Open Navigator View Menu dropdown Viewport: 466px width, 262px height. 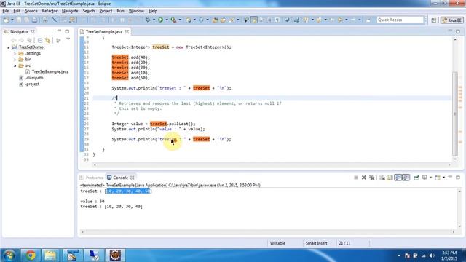68,39
